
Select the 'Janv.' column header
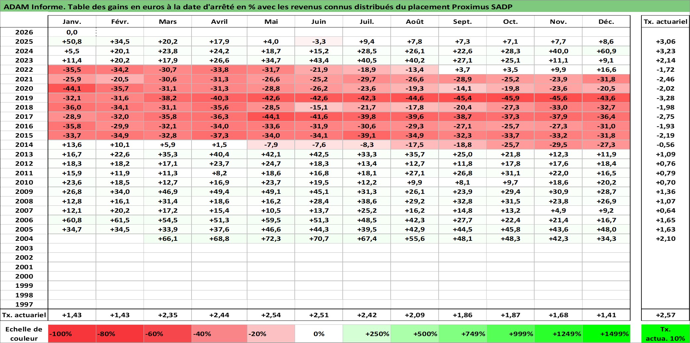click(x=72, y=21)
